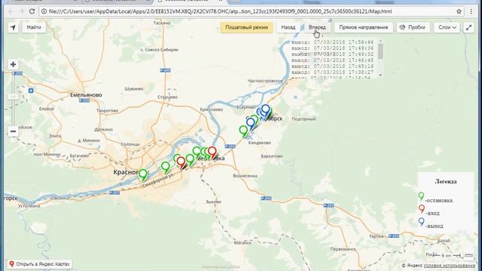
Task: Go back using the browser back arrow
Action: click(x=11, y=11)
